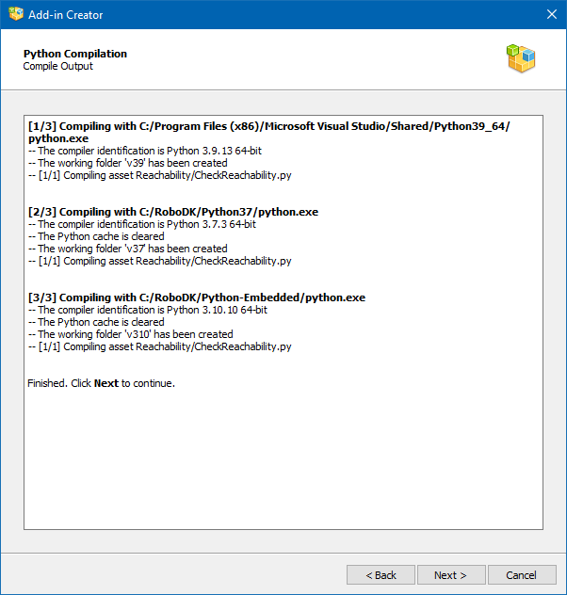This screenshot has width=567, height=595.
Task: Click the working folder 'v37' created line
Action: pos(127,249)
